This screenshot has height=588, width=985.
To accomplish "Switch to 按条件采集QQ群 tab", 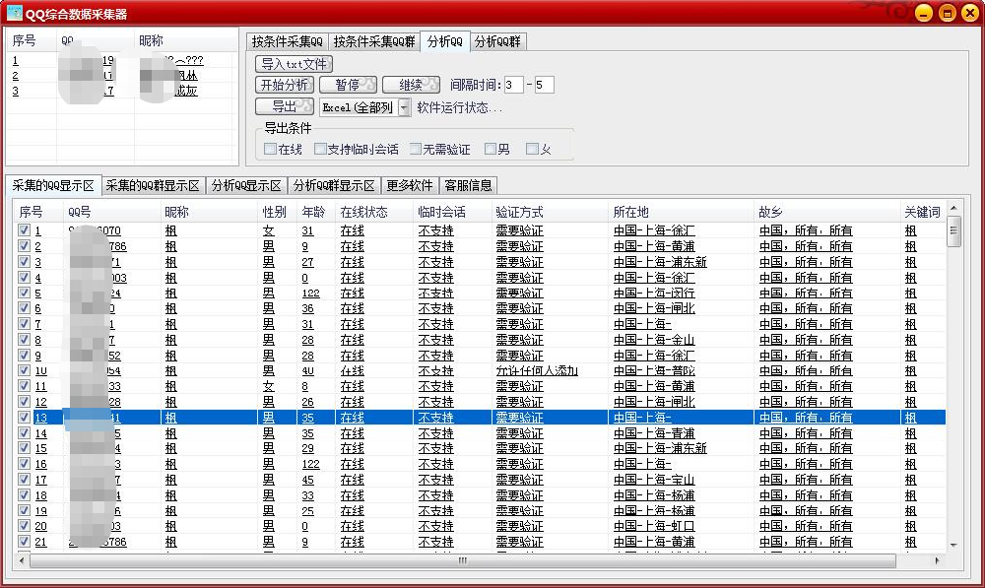I will (374, 41).
